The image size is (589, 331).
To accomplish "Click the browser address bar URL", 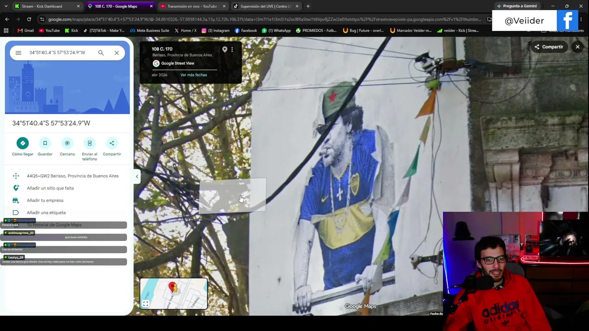I will click(x=265, y=19).
